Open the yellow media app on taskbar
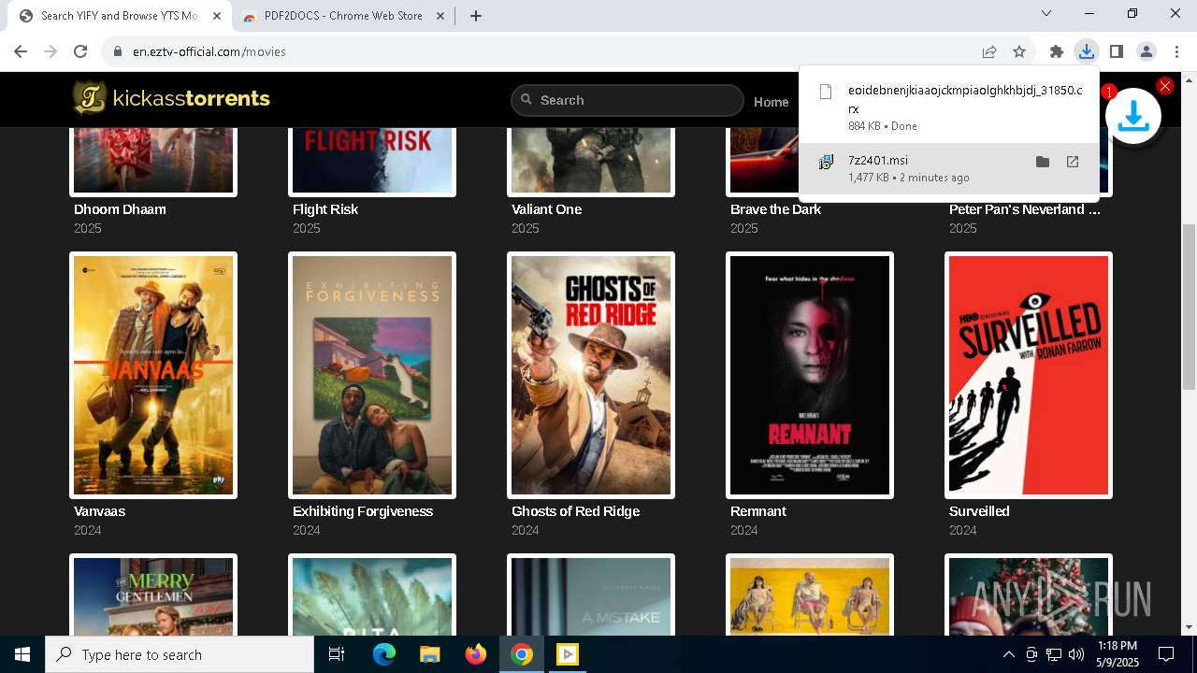 point(568,654)
